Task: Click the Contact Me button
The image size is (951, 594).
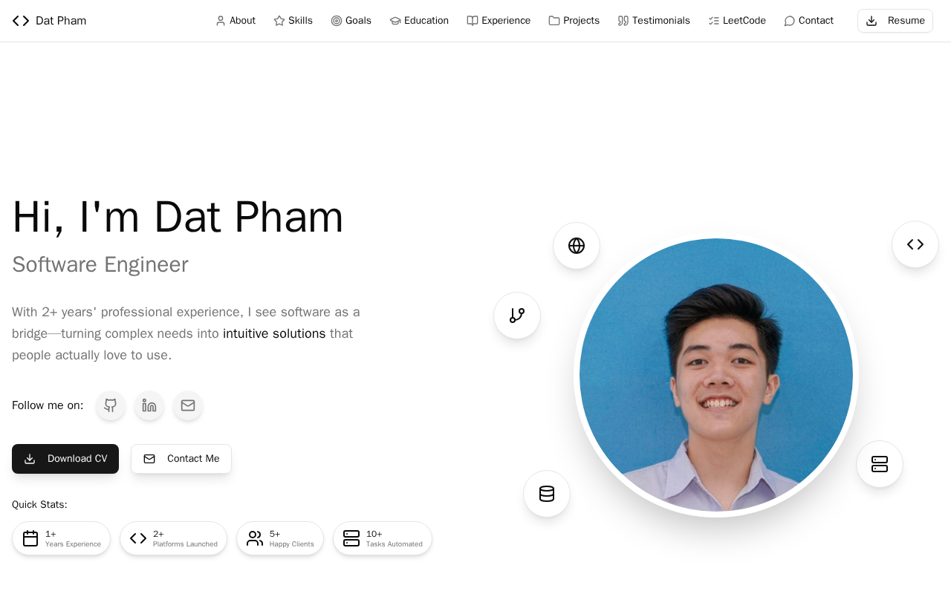Action: [x=181, y=459]
